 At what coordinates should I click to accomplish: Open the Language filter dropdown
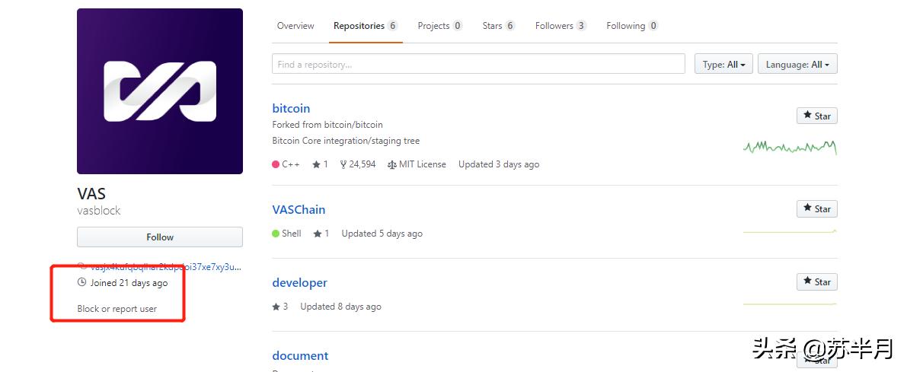pos(797,65)
